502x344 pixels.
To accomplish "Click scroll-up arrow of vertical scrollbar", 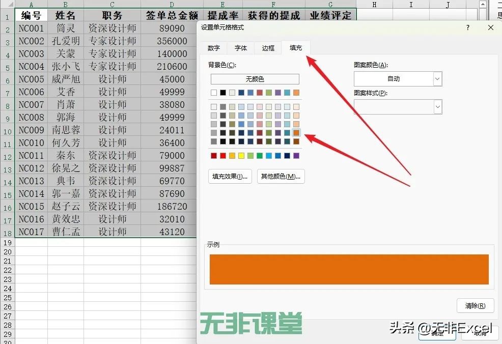I will tap(483, 5).
